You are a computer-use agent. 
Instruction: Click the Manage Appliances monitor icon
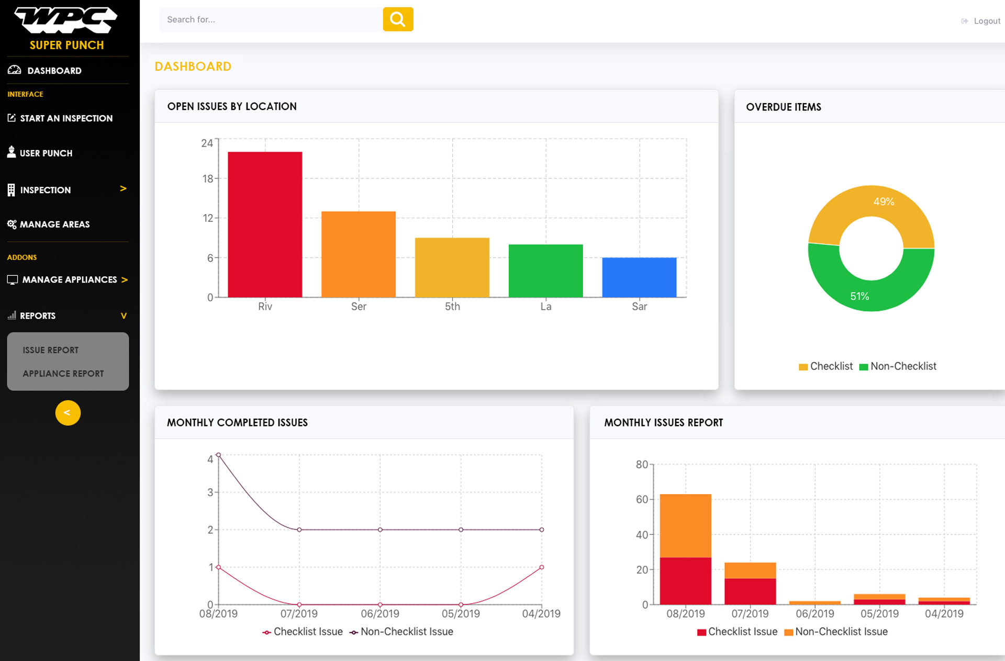13,279
